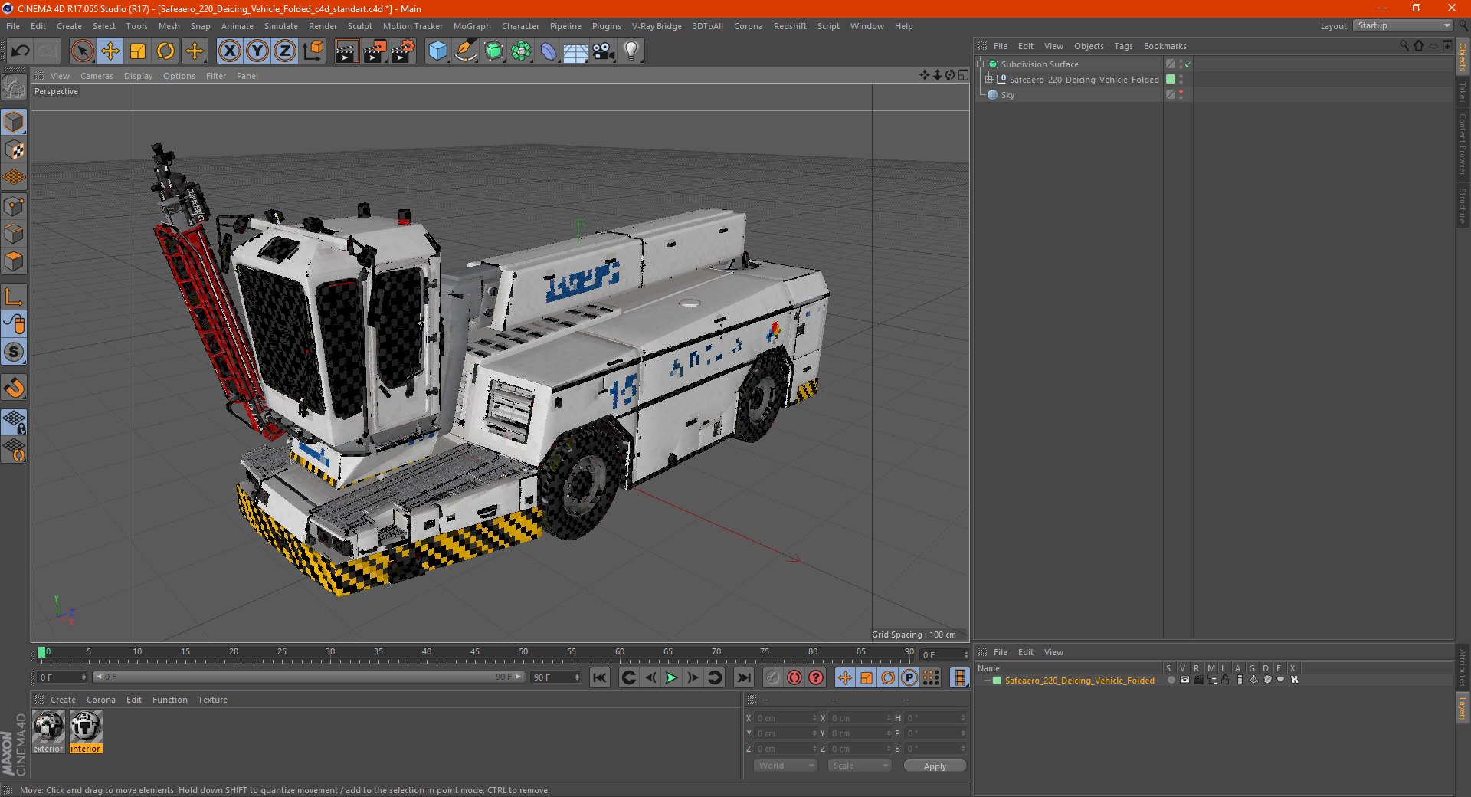Screen dimensions: 1471x797
Task: Select the Sky object in Objects manager
Action: pyautogui.click(x=1007, y=95)
